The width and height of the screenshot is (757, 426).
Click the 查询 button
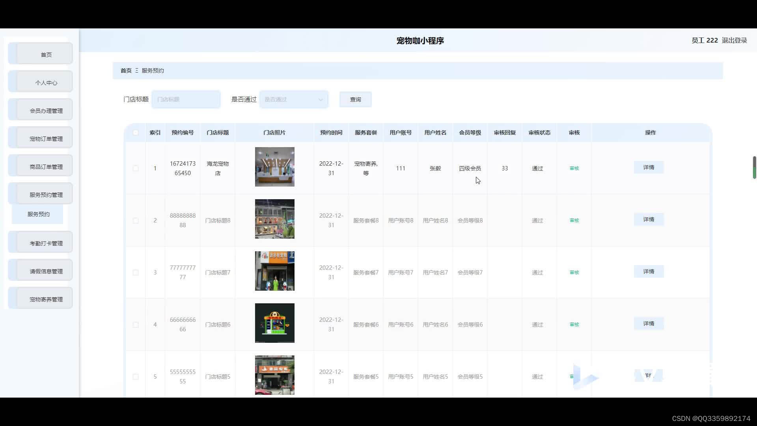point(355,99)
